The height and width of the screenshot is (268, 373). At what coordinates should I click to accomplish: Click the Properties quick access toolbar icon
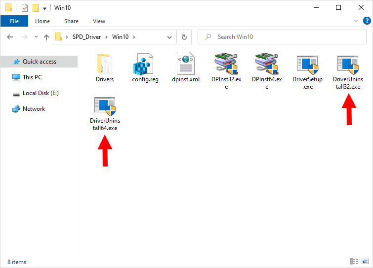pos(25,8)
